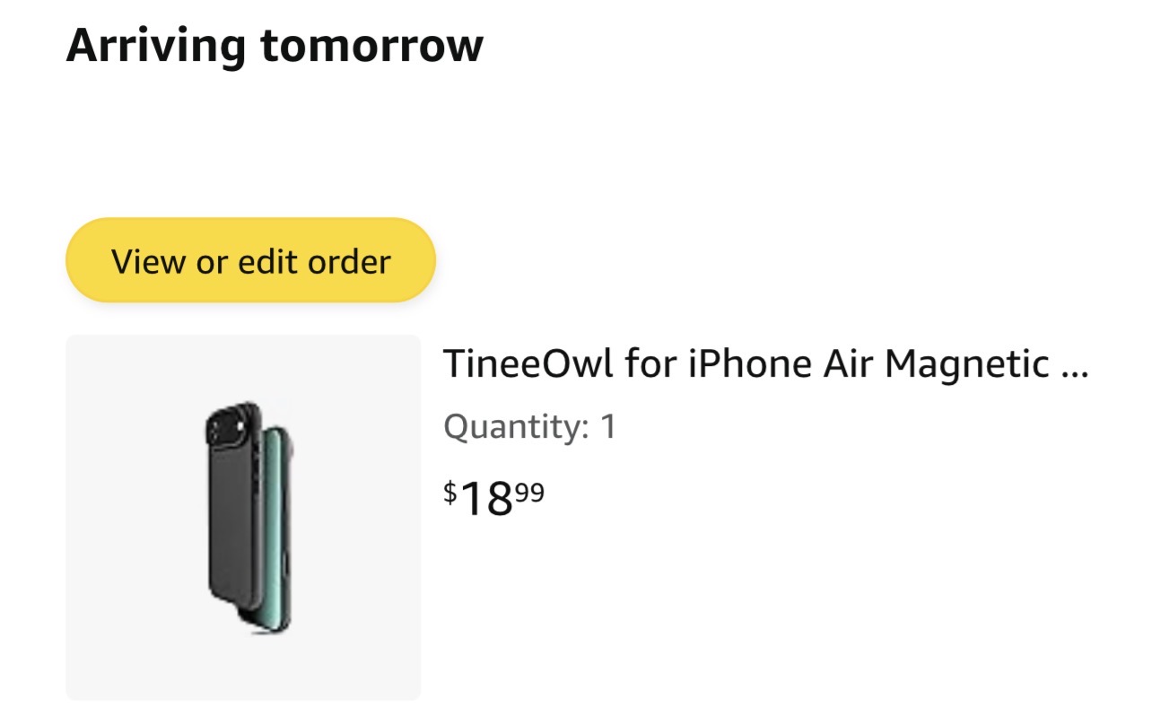Click the word order on the yellow button

[349, 262]
